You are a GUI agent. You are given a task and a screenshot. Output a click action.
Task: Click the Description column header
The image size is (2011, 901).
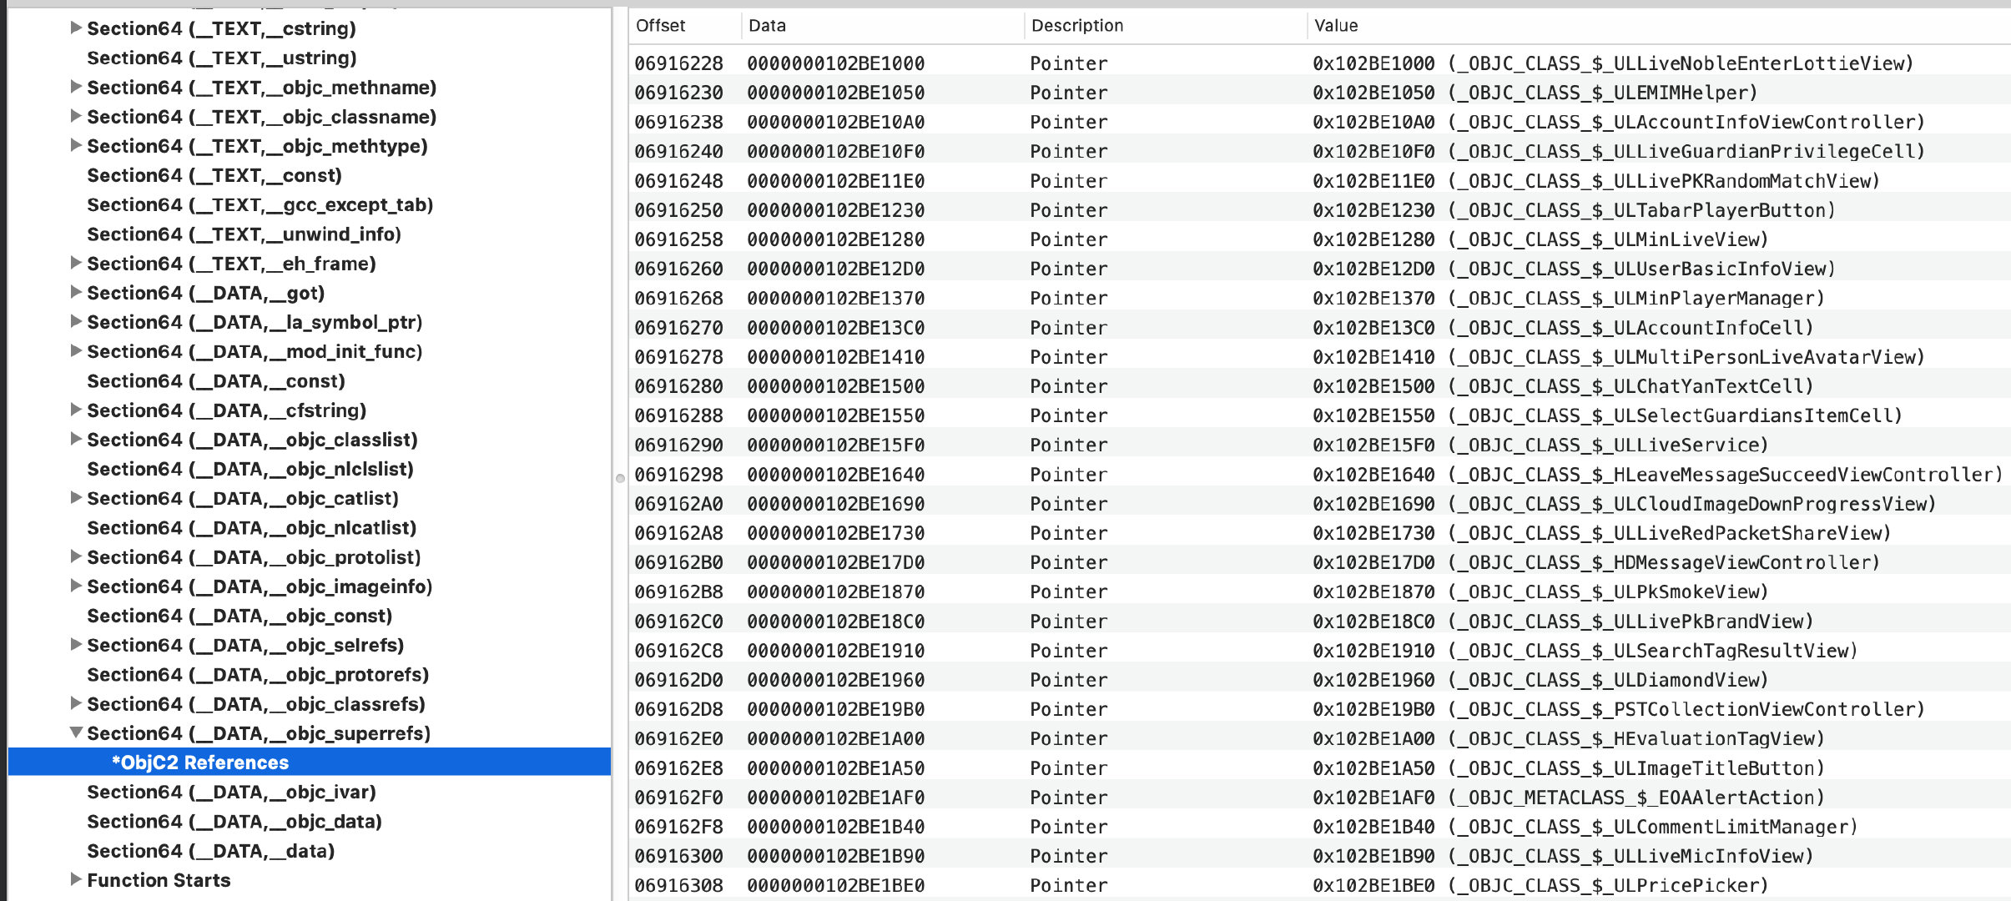click(x=1076, y=26)
